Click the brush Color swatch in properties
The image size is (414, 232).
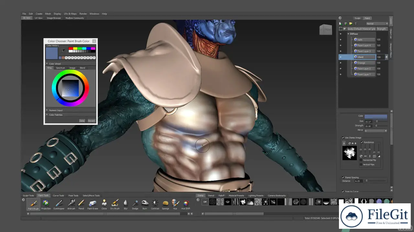coord(376,116)
